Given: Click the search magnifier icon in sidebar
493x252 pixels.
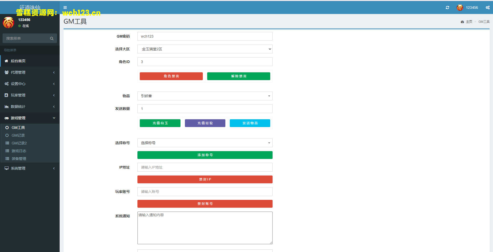Looking at the screenshot, I should click(52, 38).
